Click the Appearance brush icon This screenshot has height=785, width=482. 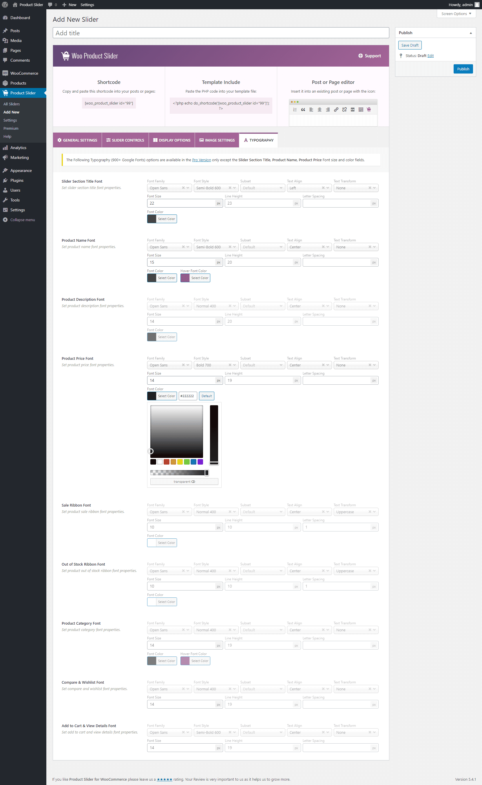click(5, 170)
